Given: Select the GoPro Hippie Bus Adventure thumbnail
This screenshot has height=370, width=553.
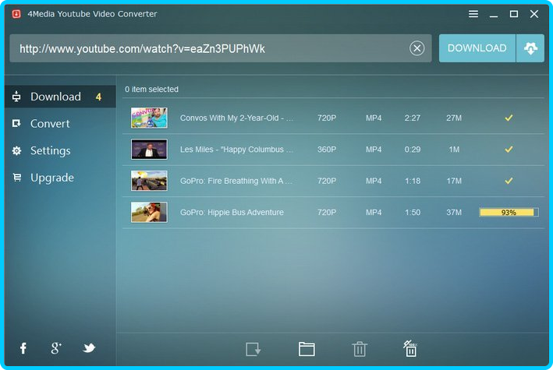Looking at the screenshot, I should click(149, 212).
